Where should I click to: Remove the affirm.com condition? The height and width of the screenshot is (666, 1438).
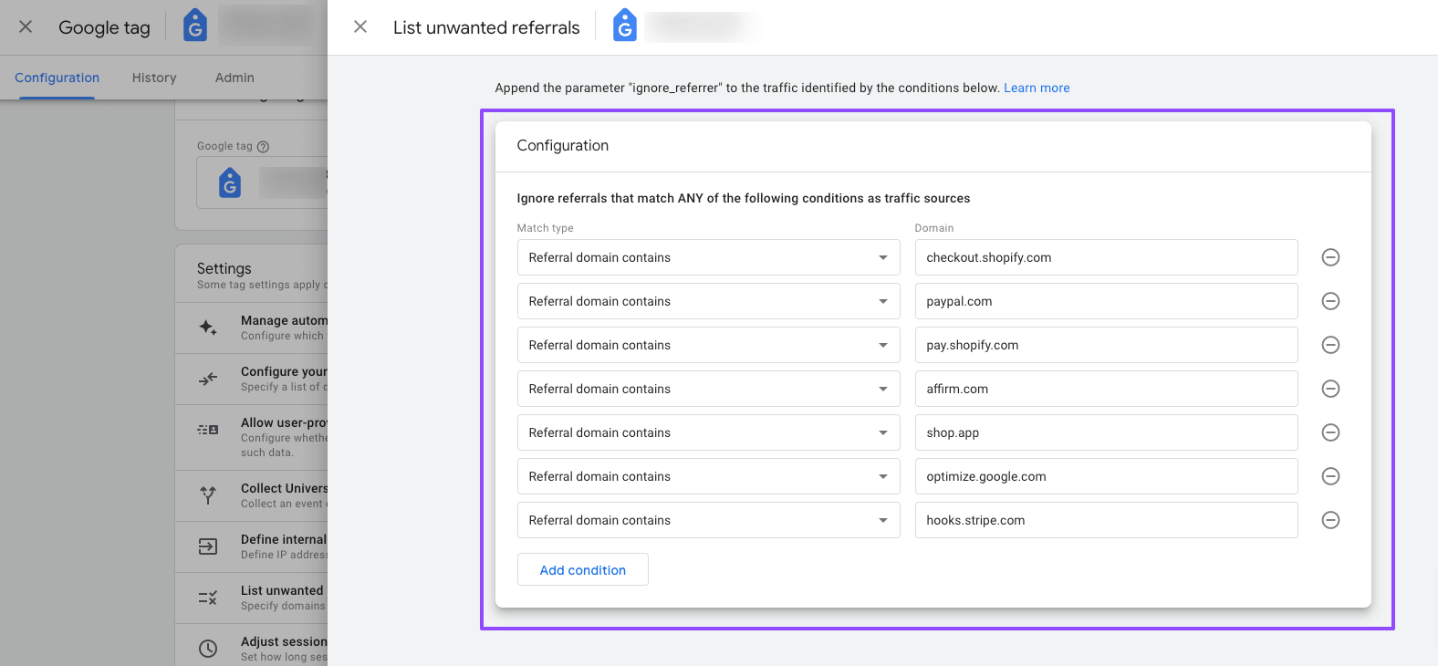coord(1330,389)
